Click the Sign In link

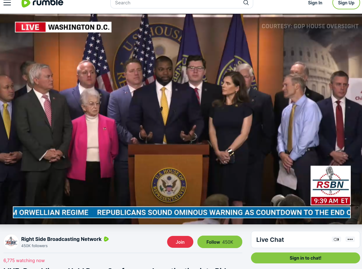(315, 3)
